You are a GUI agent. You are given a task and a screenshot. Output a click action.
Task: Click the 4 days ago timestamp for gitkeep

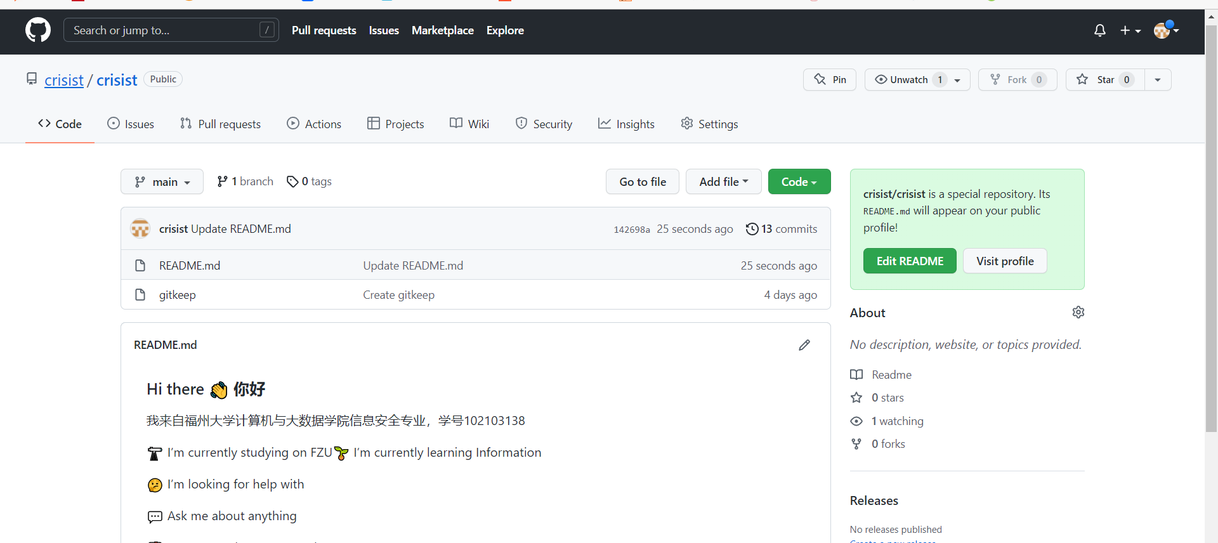coord(790,295)
